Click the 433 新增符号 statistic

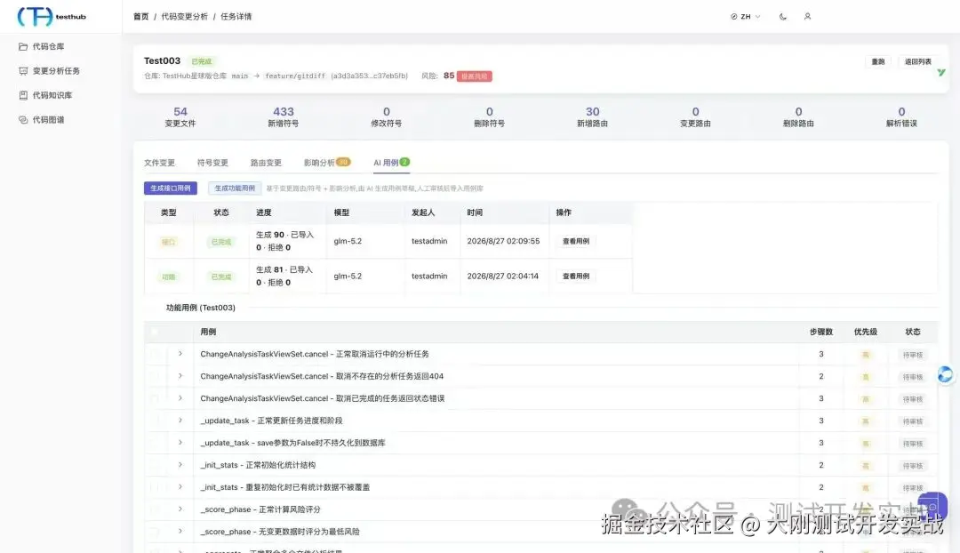[x=283, y=116]
